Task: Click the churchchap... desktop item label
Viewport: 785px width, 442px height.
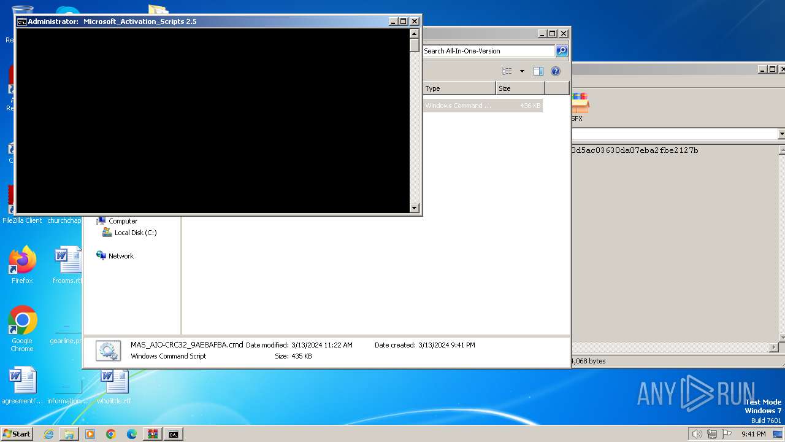Action: [x=65, y=220]
